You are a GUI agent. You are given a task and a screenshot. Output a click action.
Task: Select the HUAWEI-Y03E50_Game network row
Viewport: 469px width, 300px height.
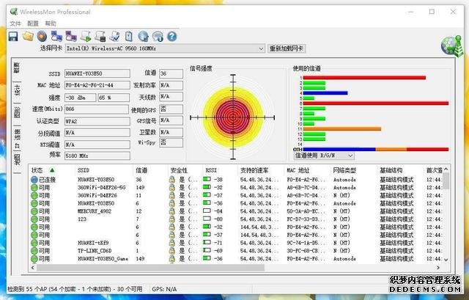(x=236, y=259)
